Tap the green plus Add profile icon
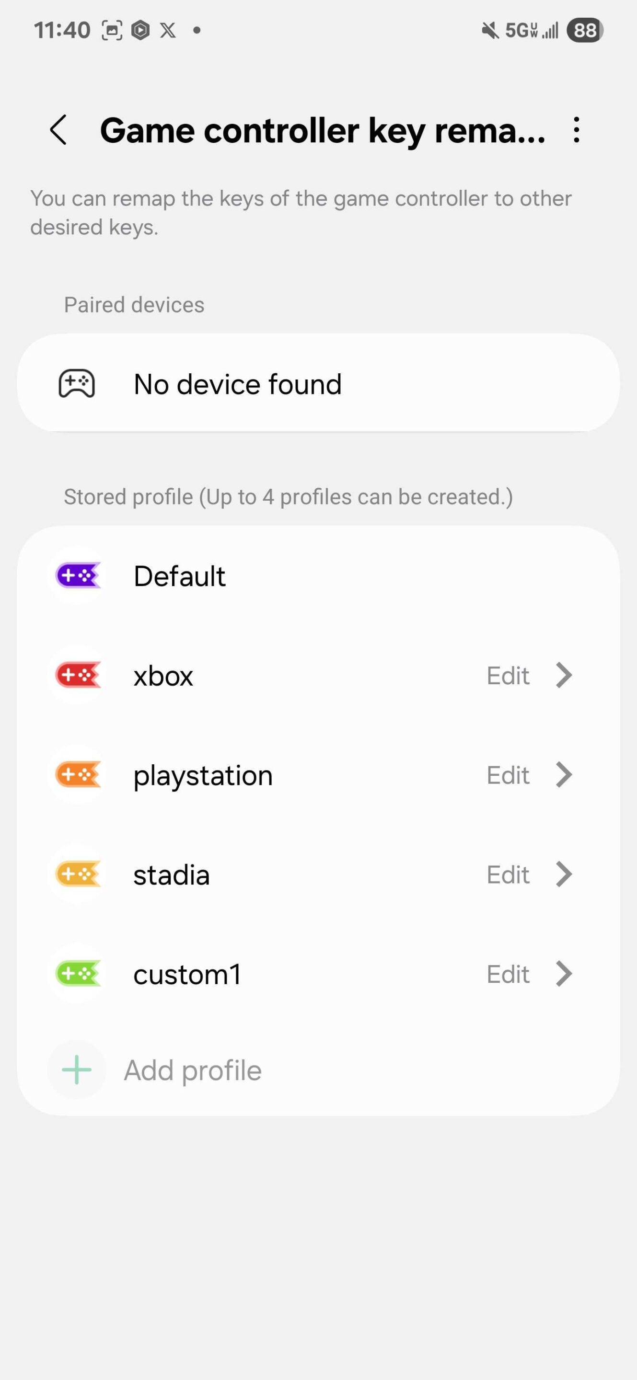 click(77, 1070)
